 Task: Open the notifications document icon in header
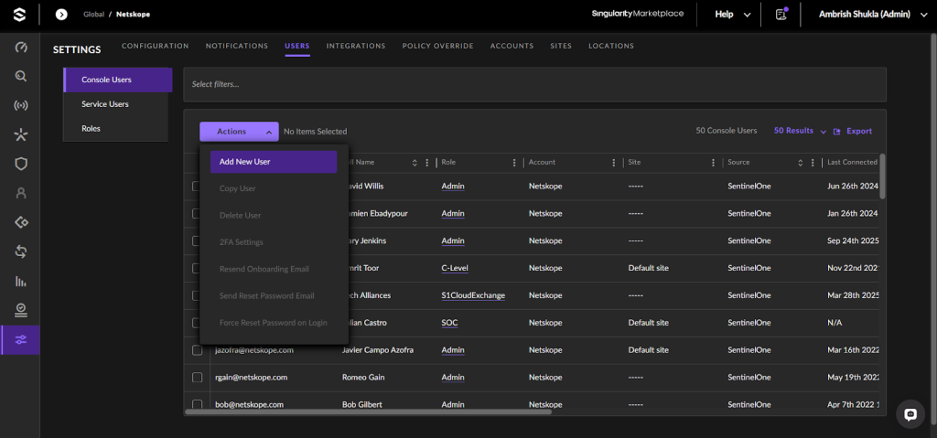tap(781, 14)
